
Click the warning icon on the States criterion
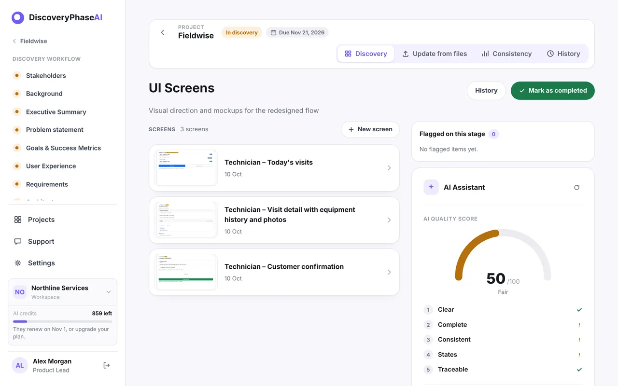click(x=579, y=355)
